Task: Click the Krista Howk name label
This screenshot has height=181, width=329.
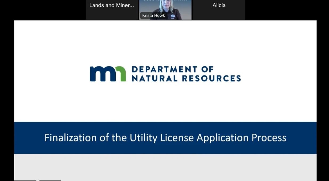Action: 153,15
